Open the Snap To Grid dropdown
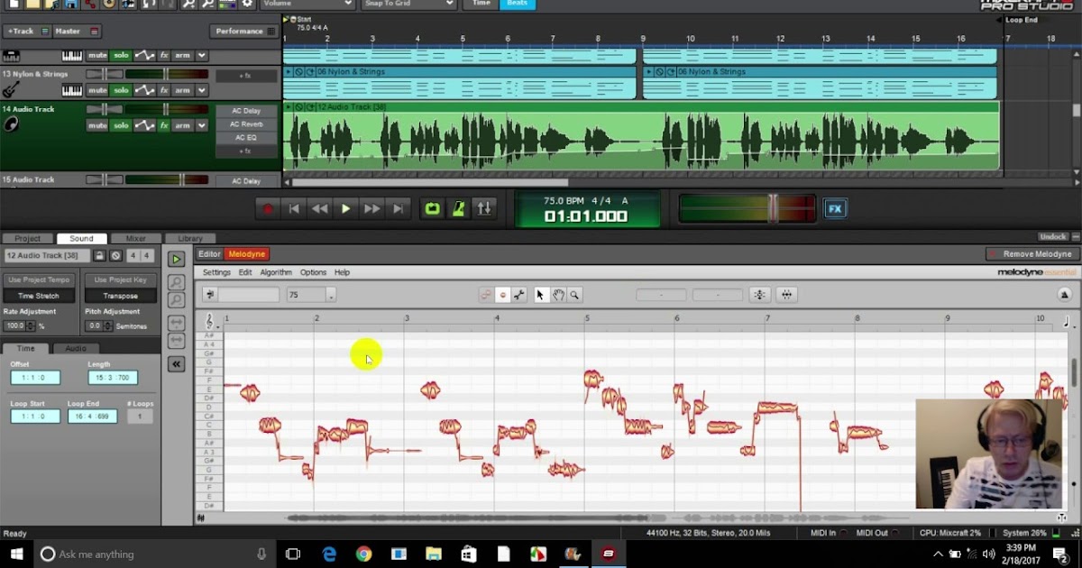1082x568 pixels. click(409, 4)
